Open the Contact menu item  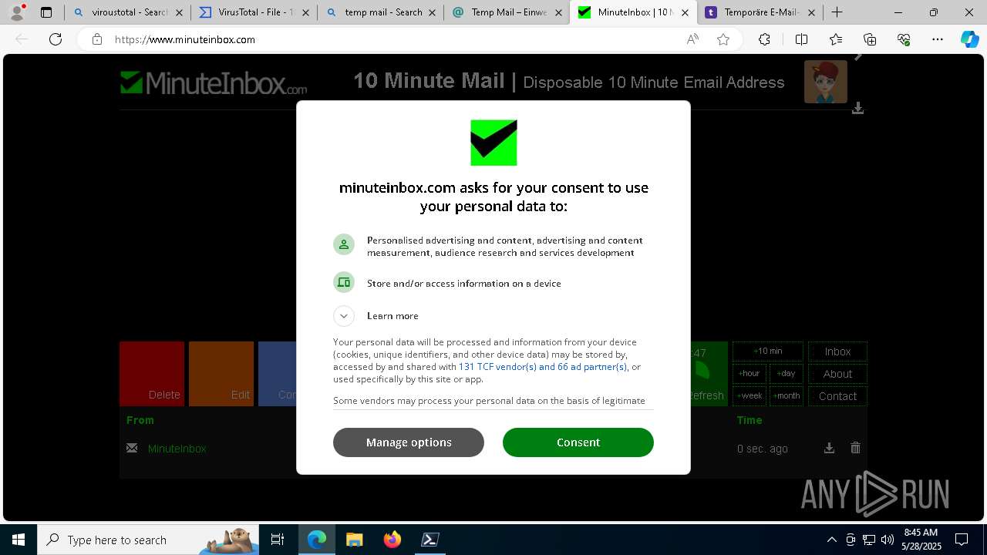[x=837, y=396]
